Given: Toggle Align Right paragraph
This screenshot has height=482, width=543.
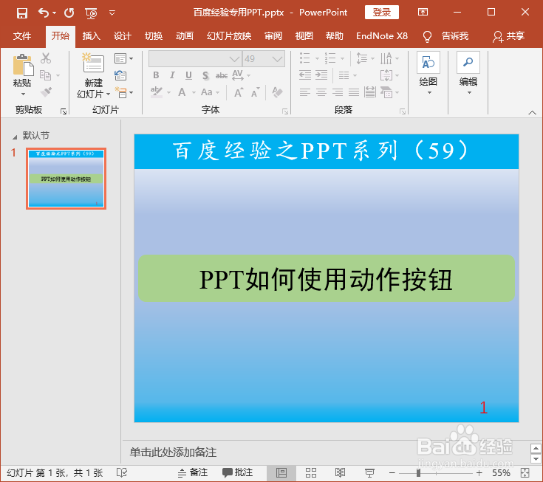Looking at the screenshot, I should (x=338, y=92).
